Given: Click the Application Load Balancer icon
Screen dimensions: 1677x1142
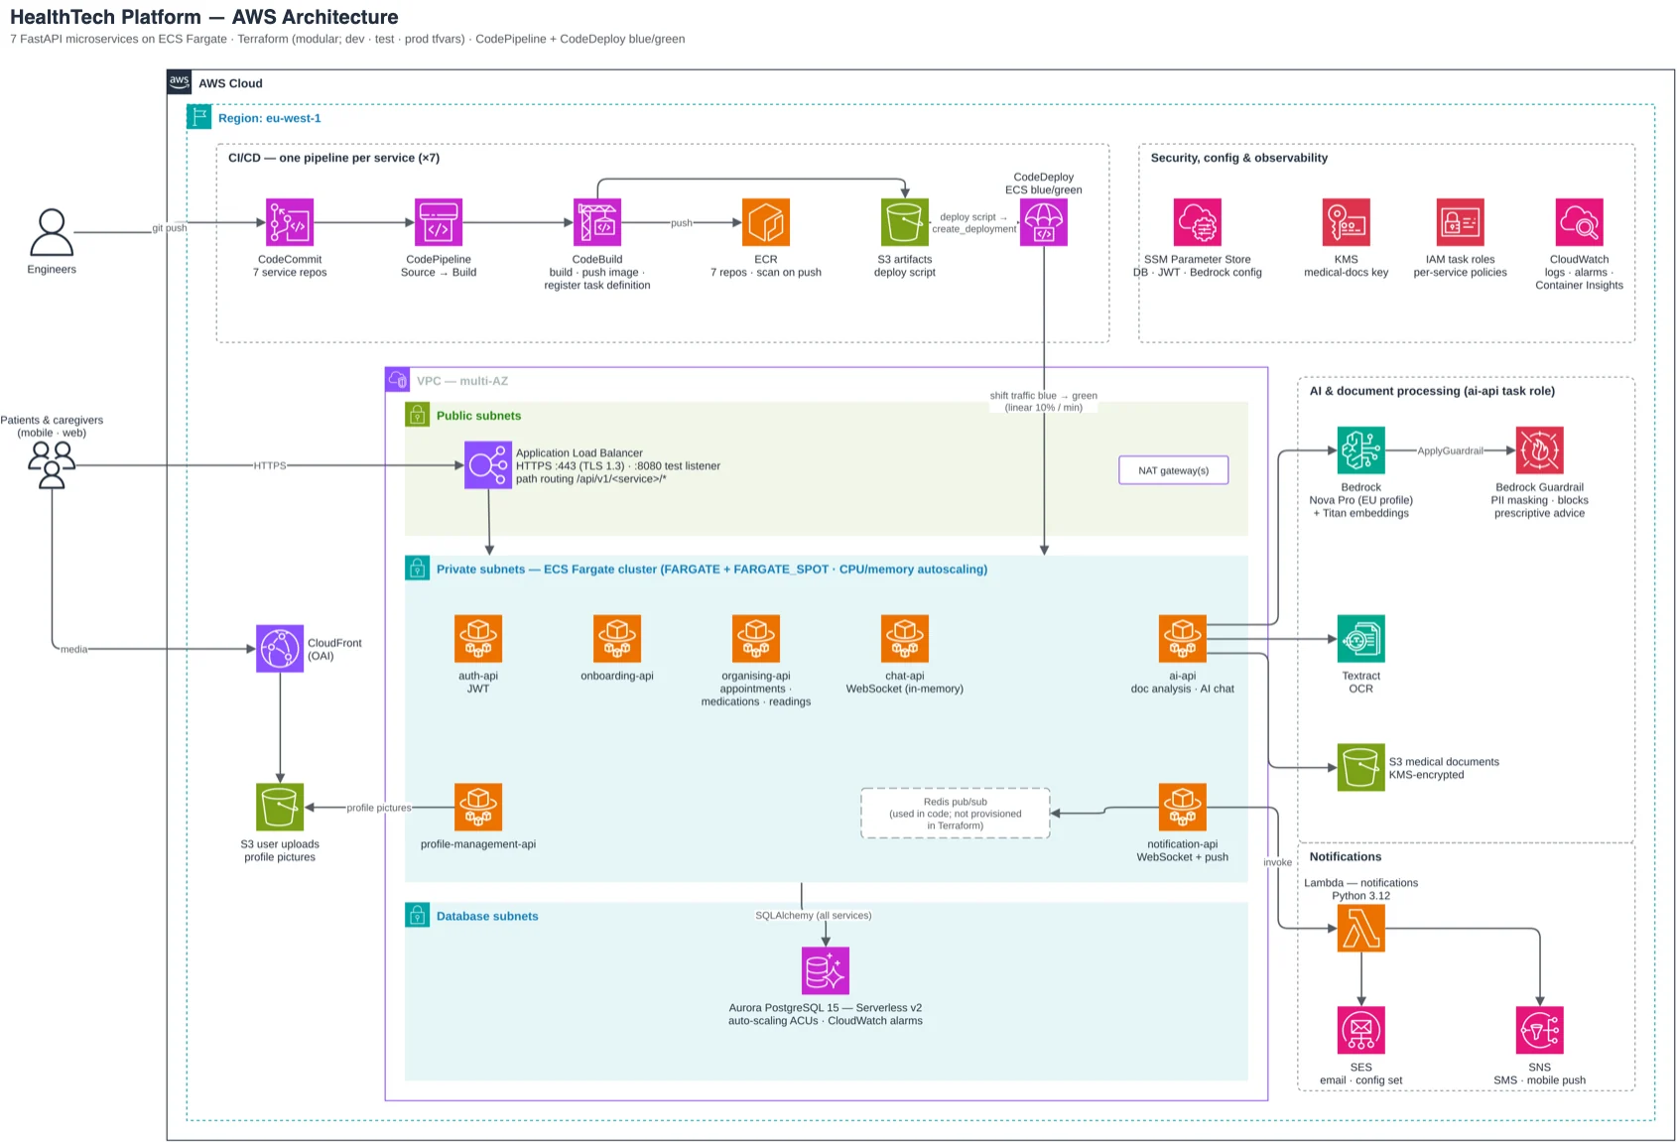Looking at the screenshot, I should [488, 465].
